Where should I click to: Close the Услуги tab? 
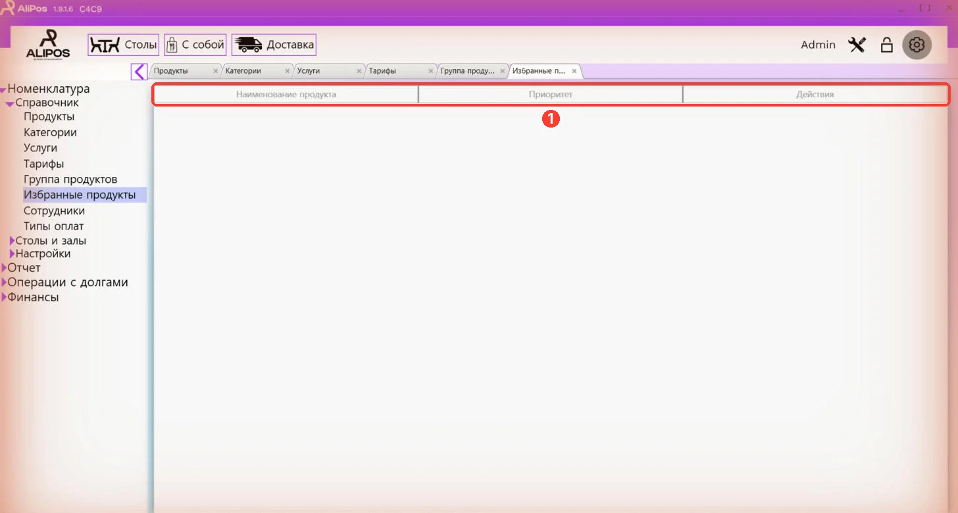[x=359, y=71]
